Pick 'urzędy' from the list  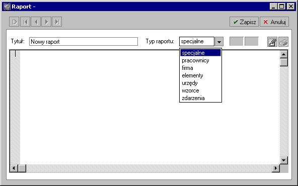point(200,83)
